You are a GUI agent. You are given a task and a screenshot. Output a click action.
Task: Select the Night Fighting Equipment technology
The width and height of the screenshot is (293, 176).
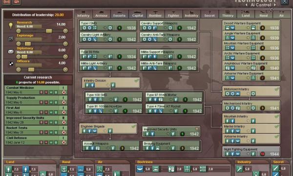pyautogui.click(x=251, y=152)
